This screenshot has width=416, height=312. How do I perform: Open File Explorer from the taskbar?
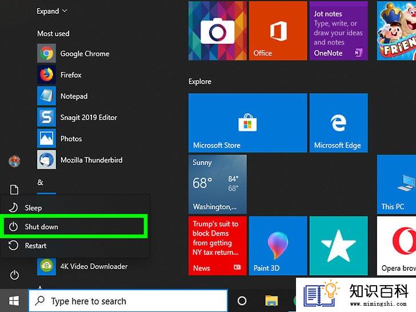(271, 301)
